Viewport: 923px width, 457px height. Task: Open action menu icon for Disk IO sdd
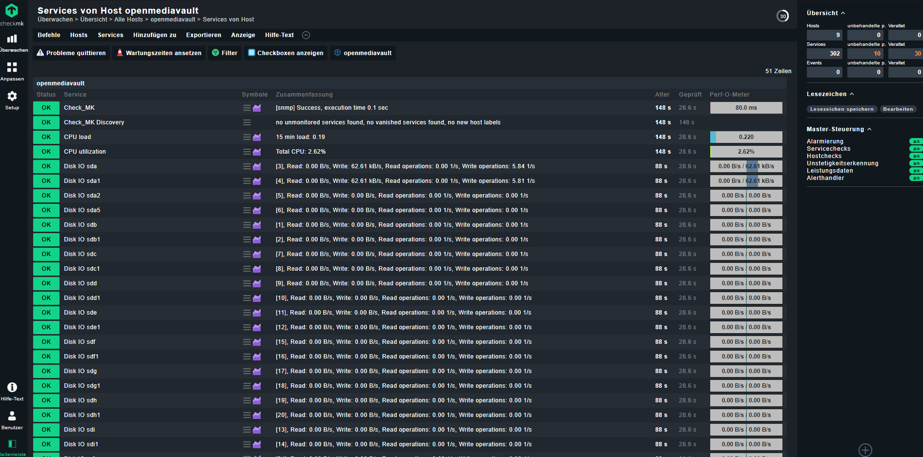(x=247, y=283)
